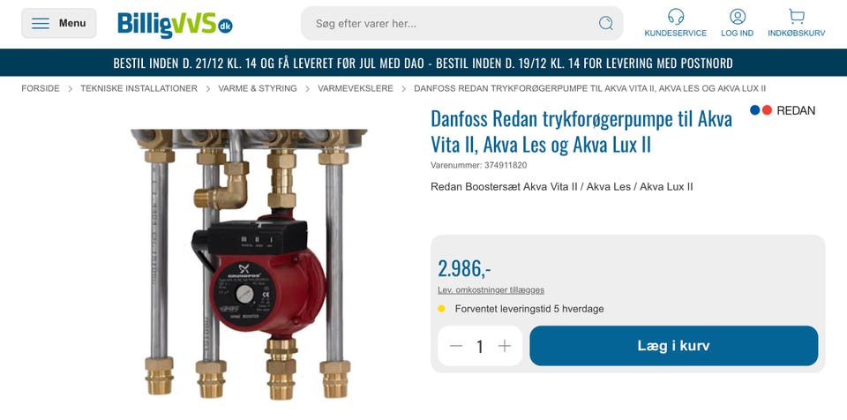847x420 pixels.
Task: Click the magnifying glass search icon
Action: [x=606, y=23]
